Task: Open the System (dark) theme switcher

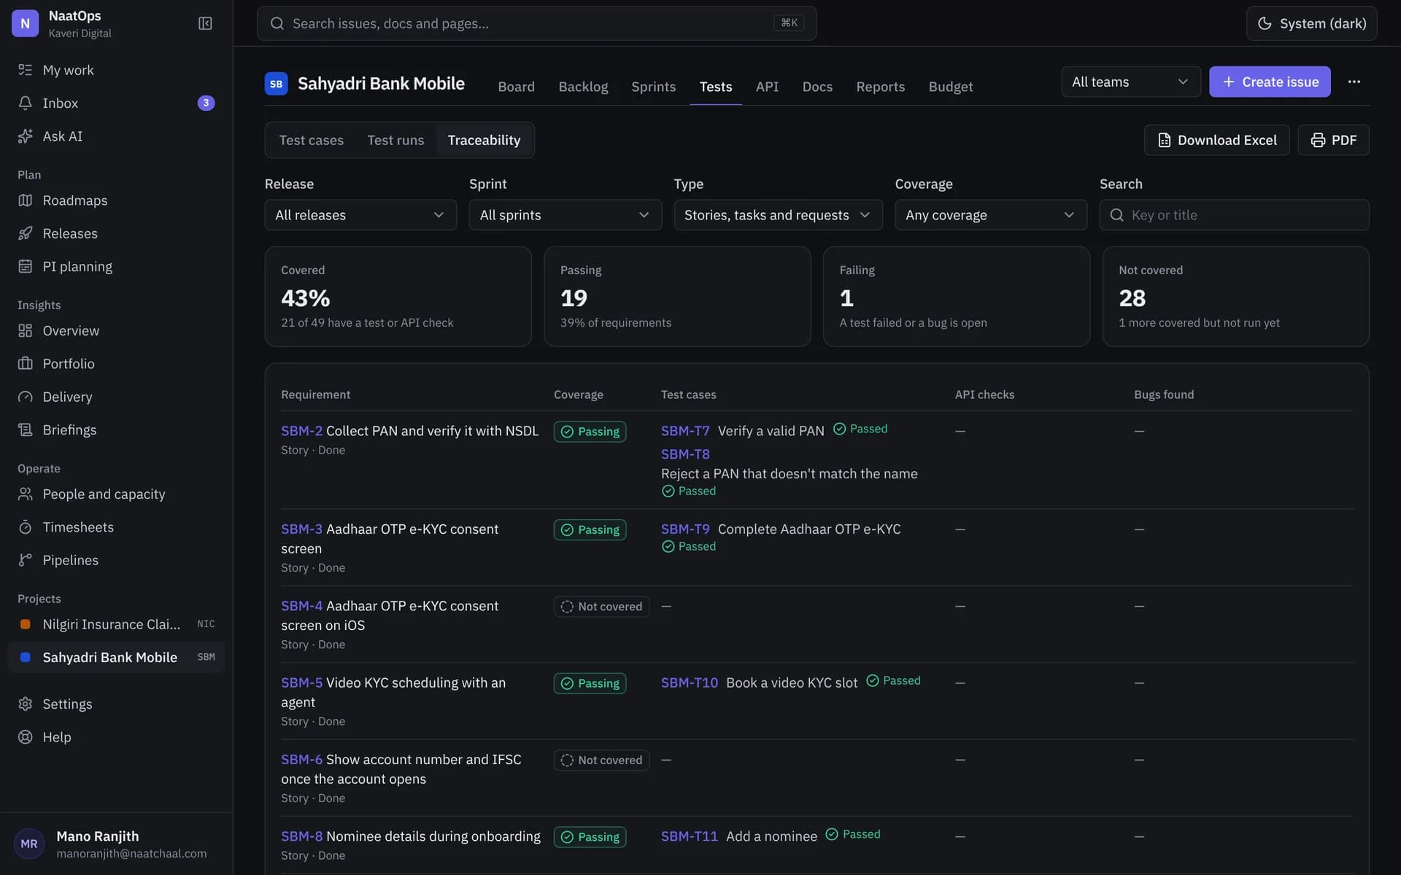Action: pyautogui.click(x=1311, y=23)
